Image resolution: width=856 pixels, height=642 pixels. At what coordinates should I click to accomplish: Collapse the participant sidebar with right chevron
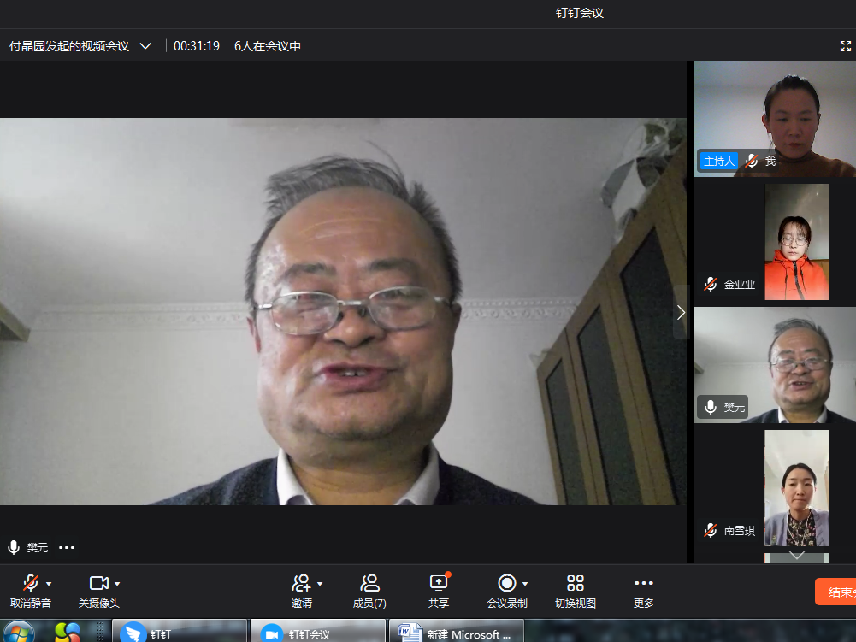pyautogui.click(x=681, y=313)
